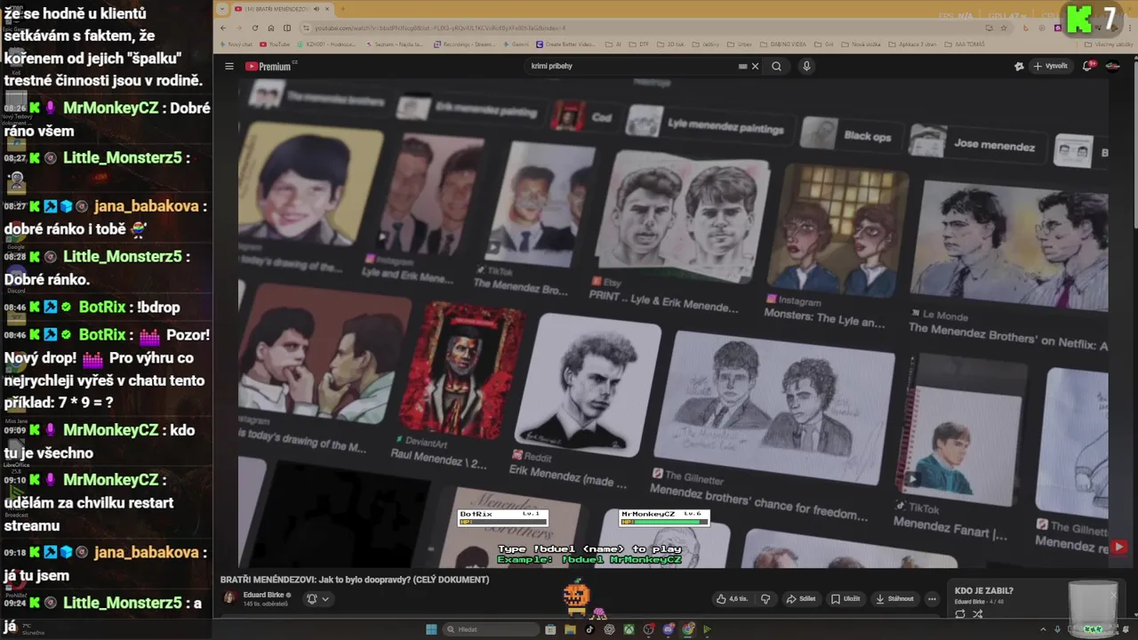Select the 'Jose menendez' search chip
Image resolution: width=1138 pixels, height=640 pixels.
pyautogui.click(x=977, y=143)
